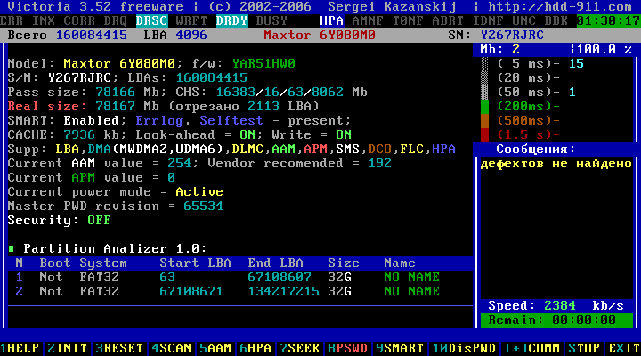This screenshot has width=641, height=356.
Task: Click the green Partition Analizer bullet
Action: [x=12, y=248]
